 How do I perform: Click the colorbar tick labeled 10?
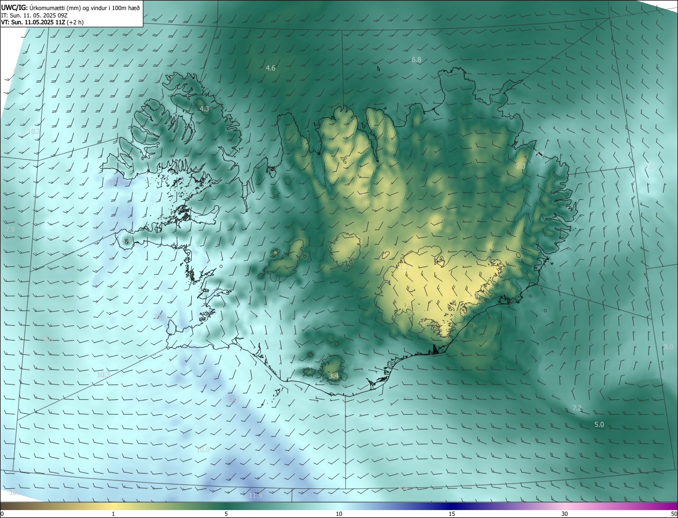coord(339,514)
